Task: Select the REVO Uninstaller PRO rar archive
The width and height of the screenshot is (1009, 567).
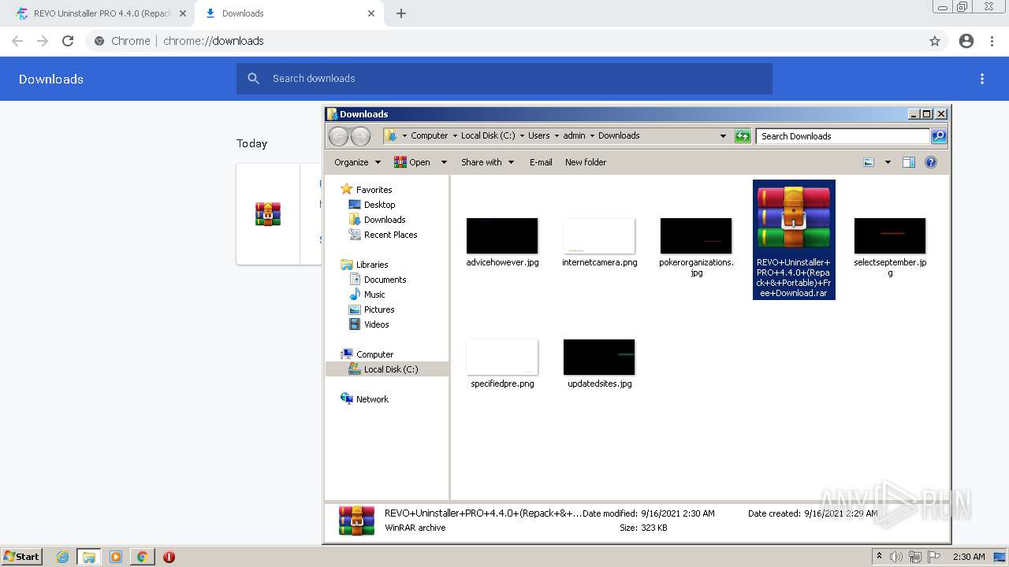Action: coord(794,239)
